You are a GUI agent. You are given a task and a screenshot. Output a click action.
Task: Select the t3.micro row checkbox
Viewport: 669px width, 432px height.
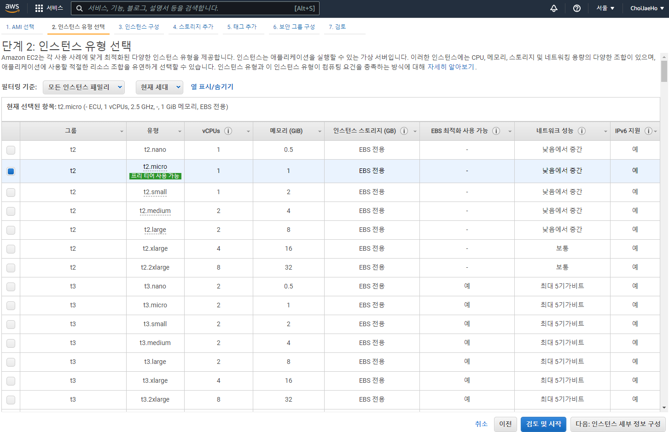pyautogui.click(x=11, y=305)
